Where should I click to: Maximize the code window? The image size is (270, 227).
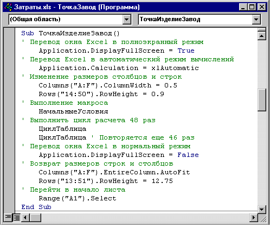click(x=252, y=7)
